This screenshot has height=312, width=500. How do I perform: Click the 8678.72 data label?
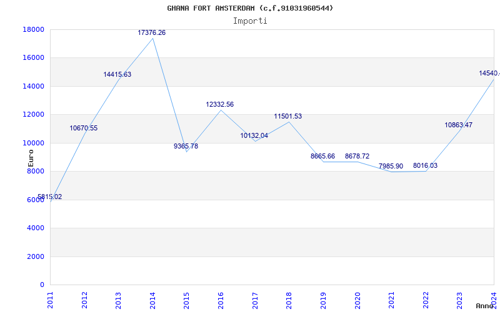[x=357, y=157]
